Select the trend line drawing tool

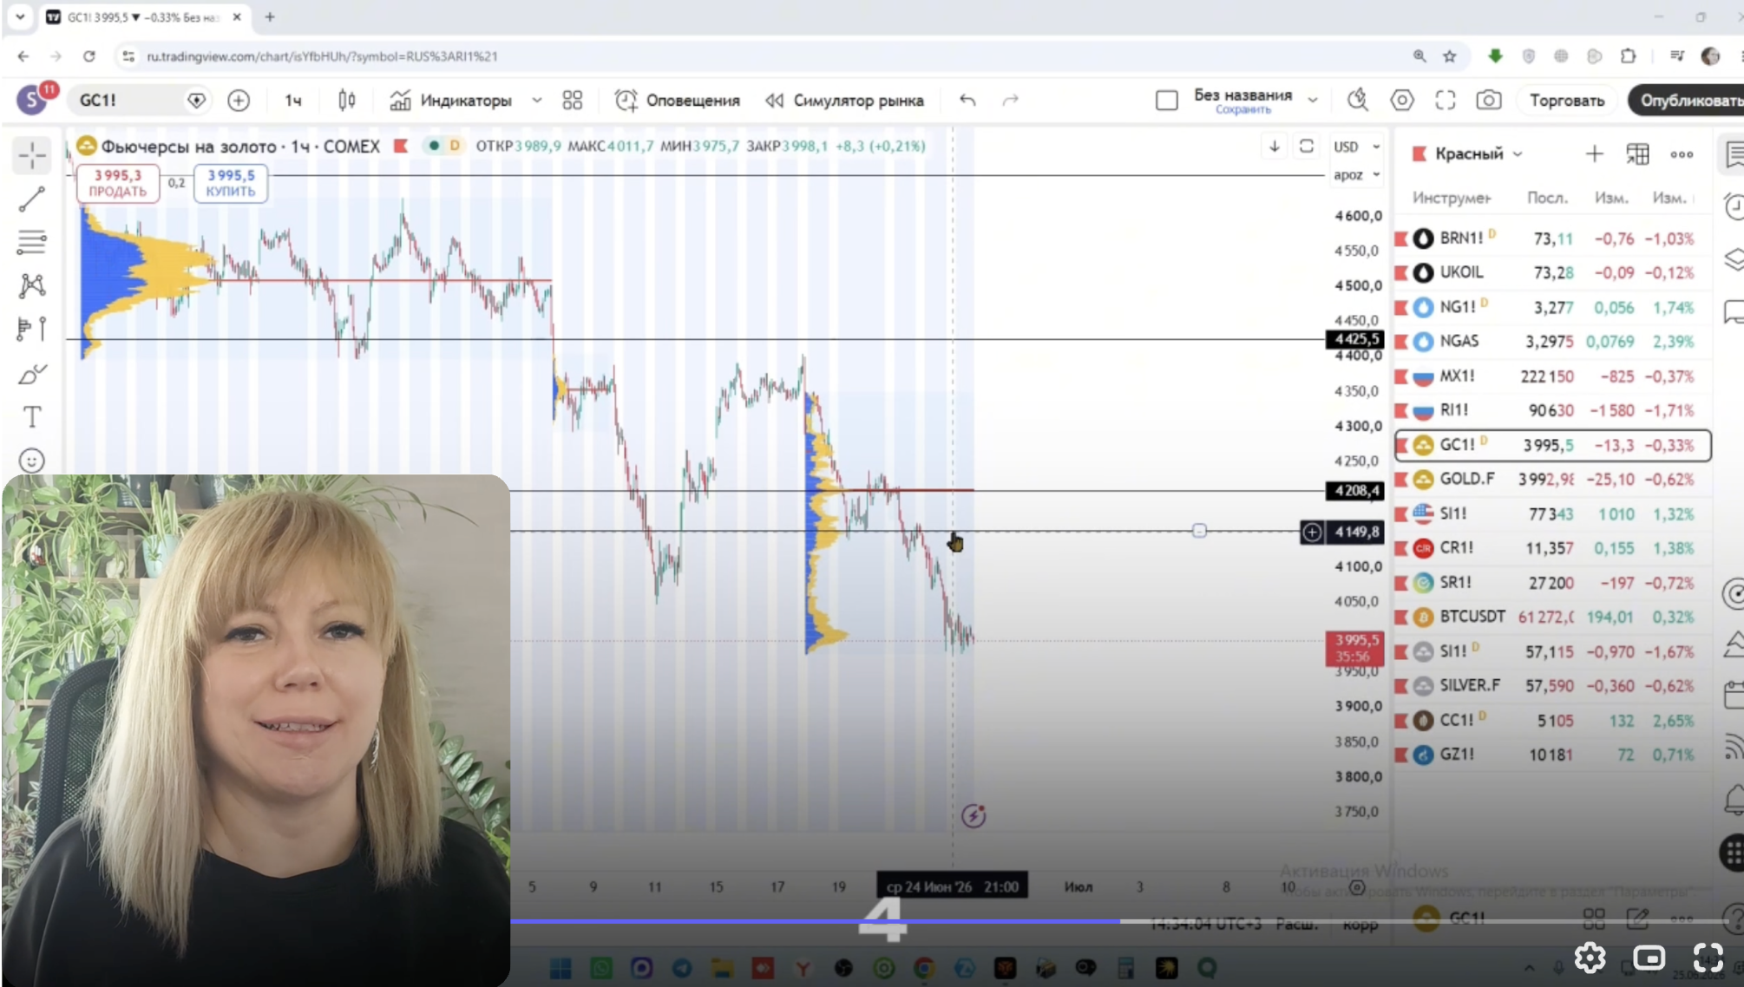click(32, 199)
